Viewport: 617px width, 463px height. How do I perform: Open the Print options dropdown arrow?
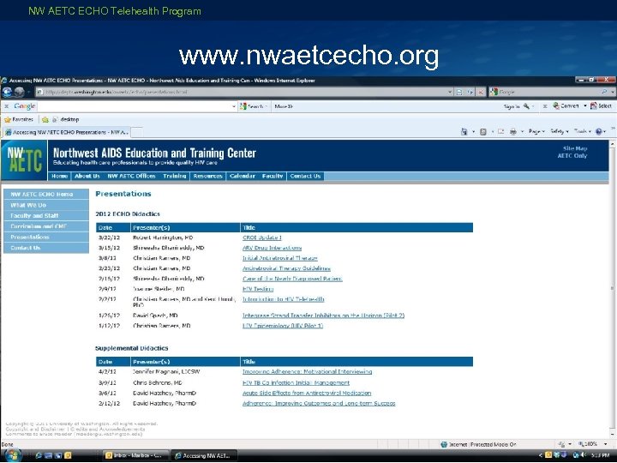click(x=522, y=131)
